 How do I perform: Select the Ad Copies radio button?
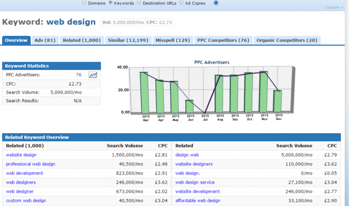pos(181,3)
